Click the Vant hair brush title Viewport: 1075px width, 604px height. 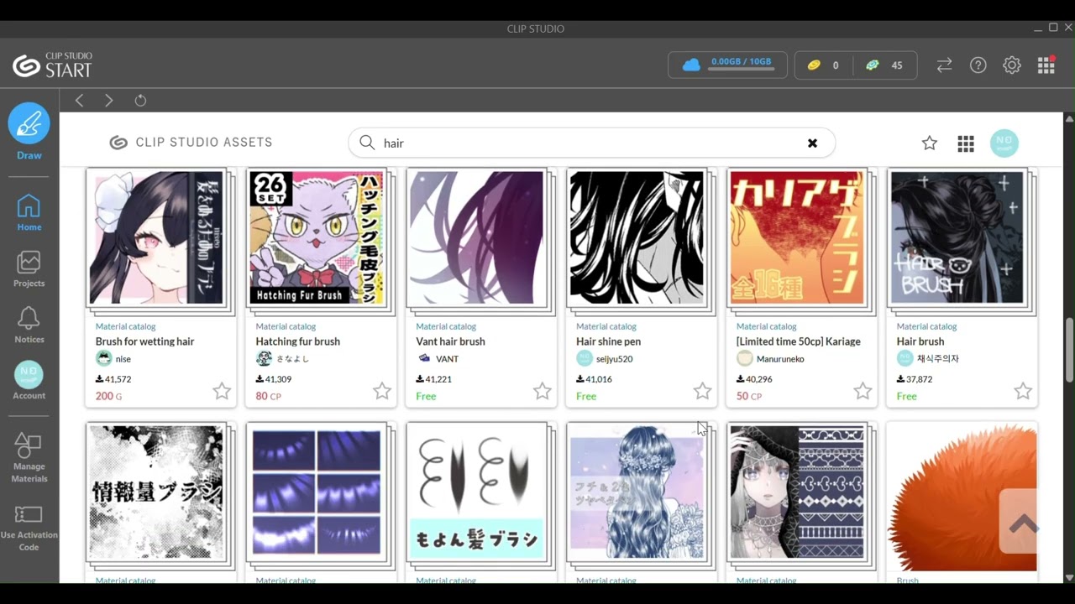click(x=450, y=341)
